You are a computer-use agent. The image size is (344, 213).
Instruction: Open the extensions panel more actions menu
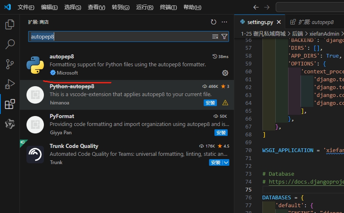(224, 22)
